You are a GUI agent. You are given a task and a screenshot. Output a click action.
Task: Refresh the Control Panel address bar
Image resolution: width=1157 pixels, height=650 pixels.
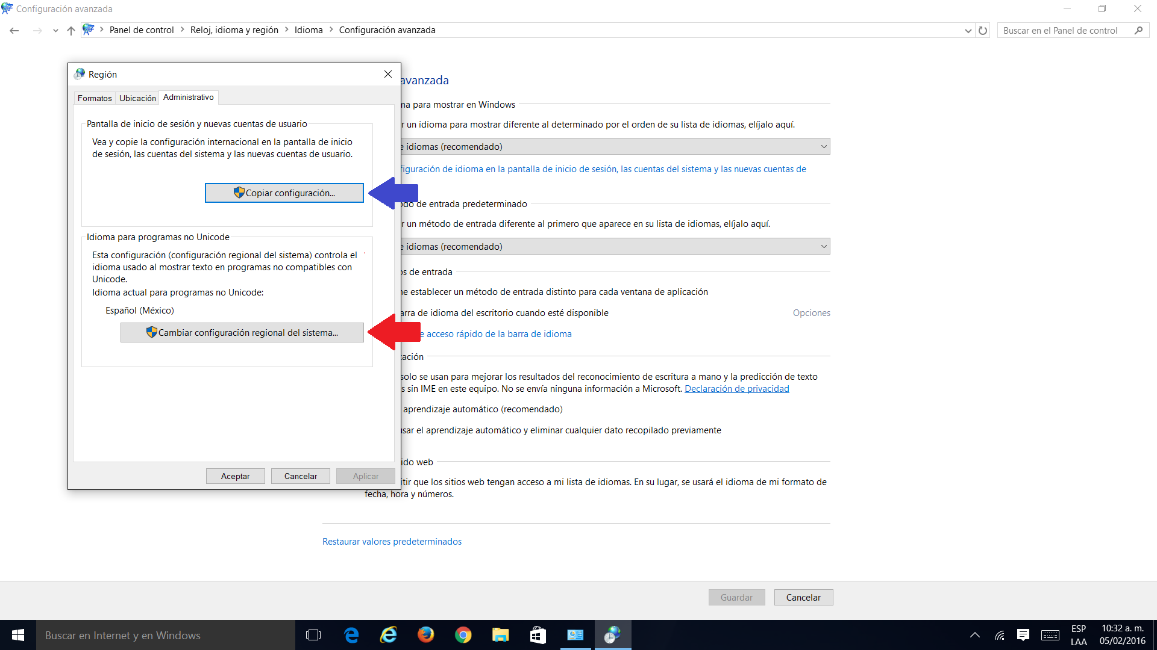(983, 30)
